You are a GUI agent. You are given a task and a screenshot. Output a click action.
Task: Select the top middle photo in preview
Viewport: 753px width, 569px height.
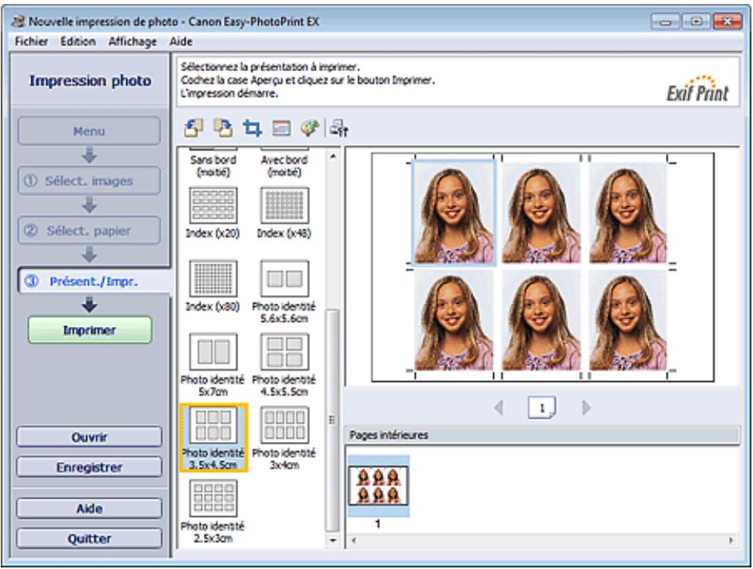pos(541,213)
